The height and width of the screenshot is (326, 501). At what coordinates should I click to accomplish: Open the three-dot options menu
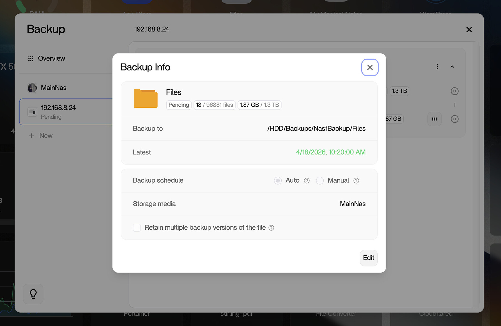pos(437,67)
